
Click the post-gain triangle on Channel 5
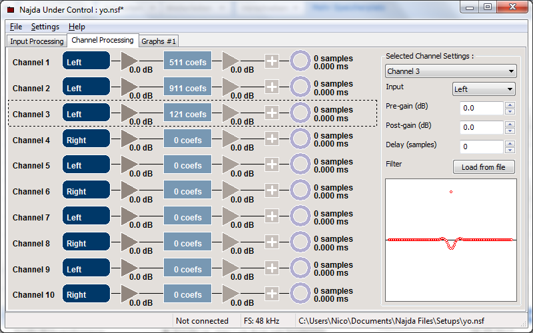point(231,165)
